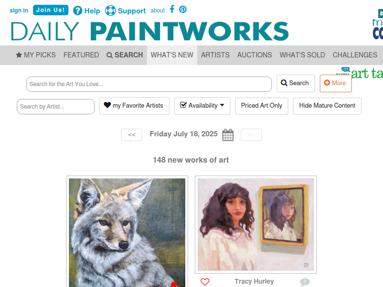Screen dimensions: 383x287
Task: Click the Support lifebuoy icon
Action: [111, 11]
